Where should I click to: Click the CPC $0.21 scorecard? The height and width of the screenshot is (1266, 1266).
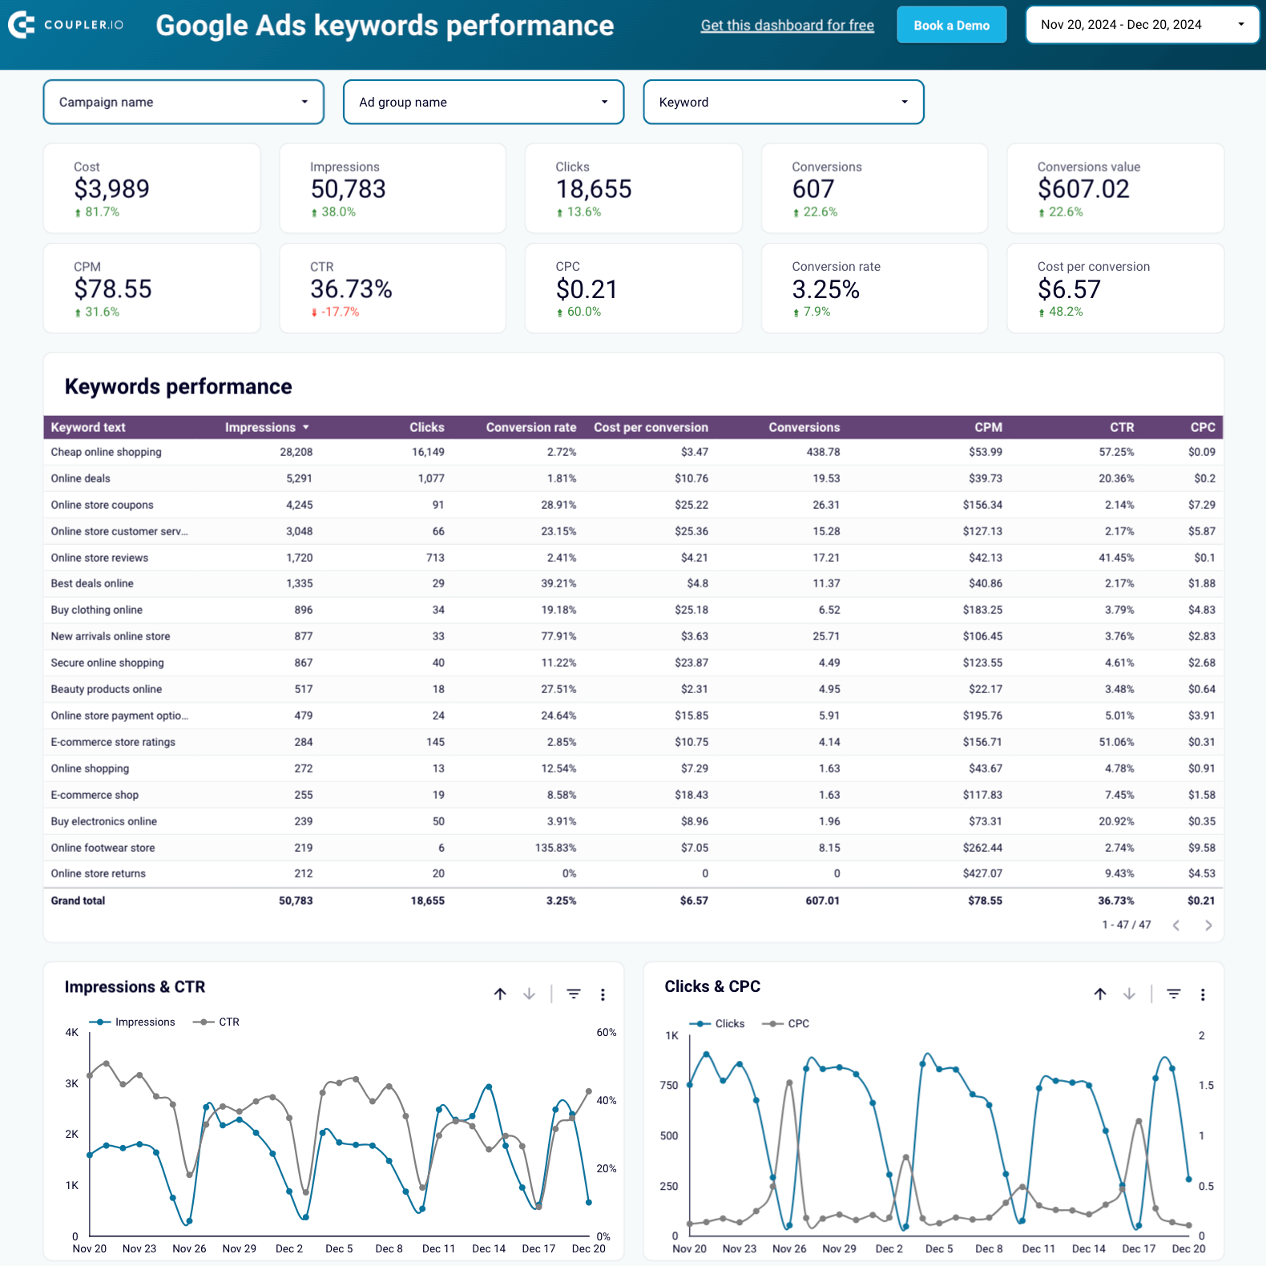click(x=634, y=288)
